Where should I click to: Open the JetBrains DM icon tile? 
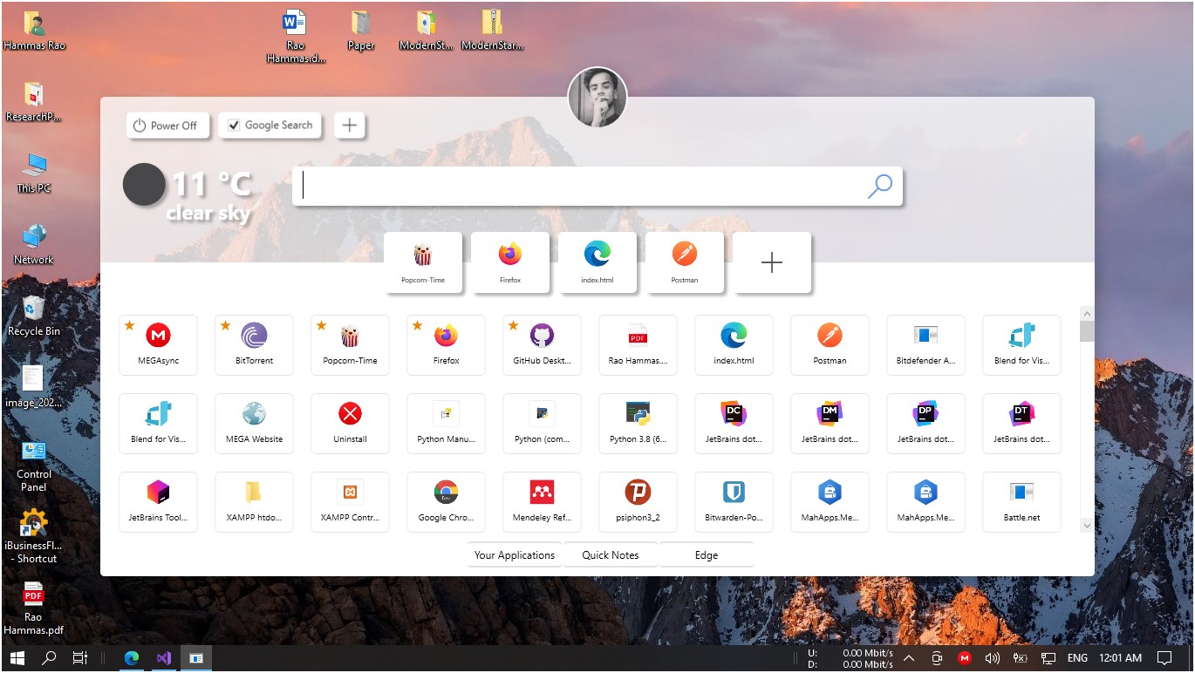coord(830,423)
